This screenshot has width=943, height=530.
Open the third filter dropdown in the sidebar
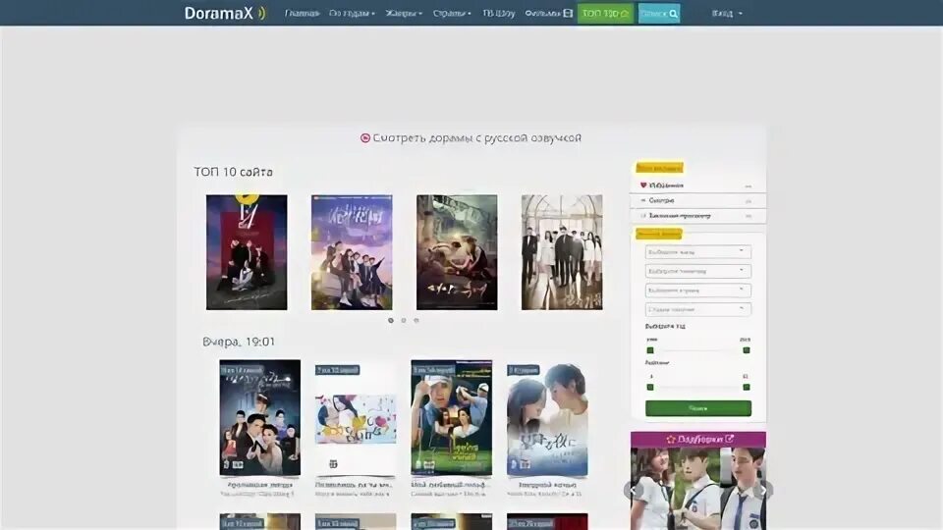click(x=697, y=291)
